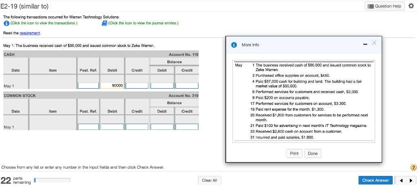Click Common Stock Post. Ref. input field
Viewport: 418px width, 189px height.
click(x=89, y=127)
